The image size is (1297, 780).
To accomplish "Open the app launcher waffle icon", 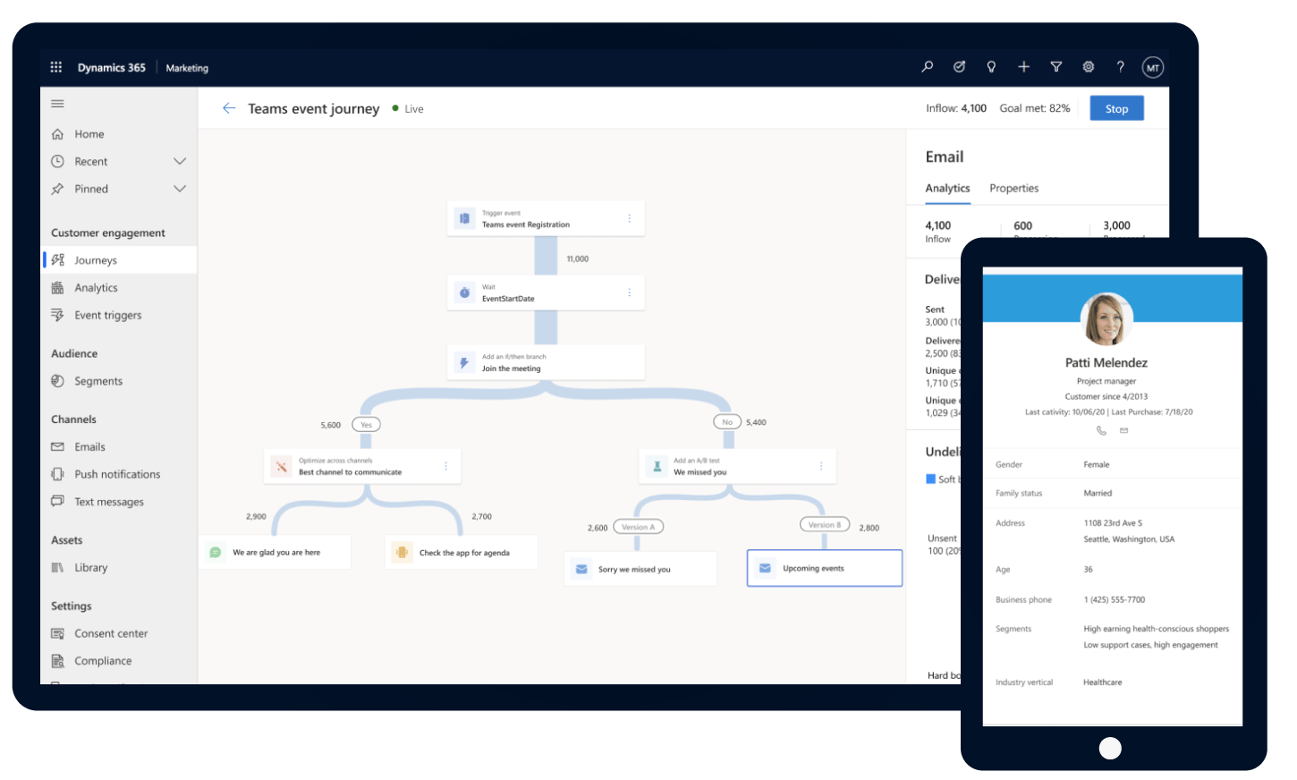I will (56, 67).
